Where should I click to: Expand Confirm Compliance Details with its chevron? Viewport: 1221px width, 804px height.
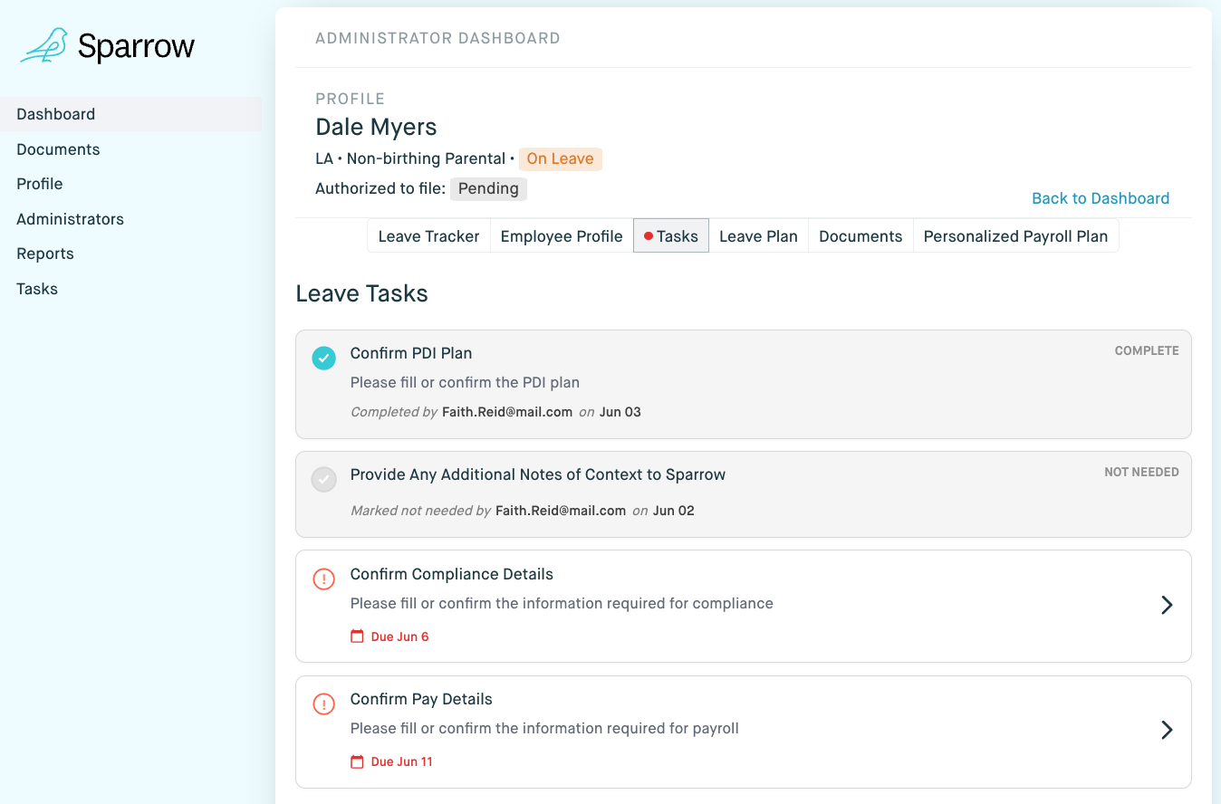1167,605
